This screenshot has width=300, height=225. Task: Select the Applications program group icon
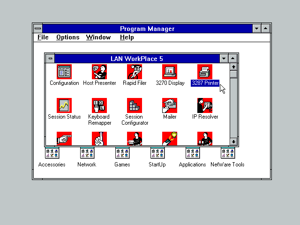click(193, 153)
